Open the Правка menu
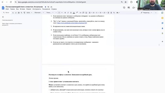Viewport: 165px width, 93px height. click(12, 9)
